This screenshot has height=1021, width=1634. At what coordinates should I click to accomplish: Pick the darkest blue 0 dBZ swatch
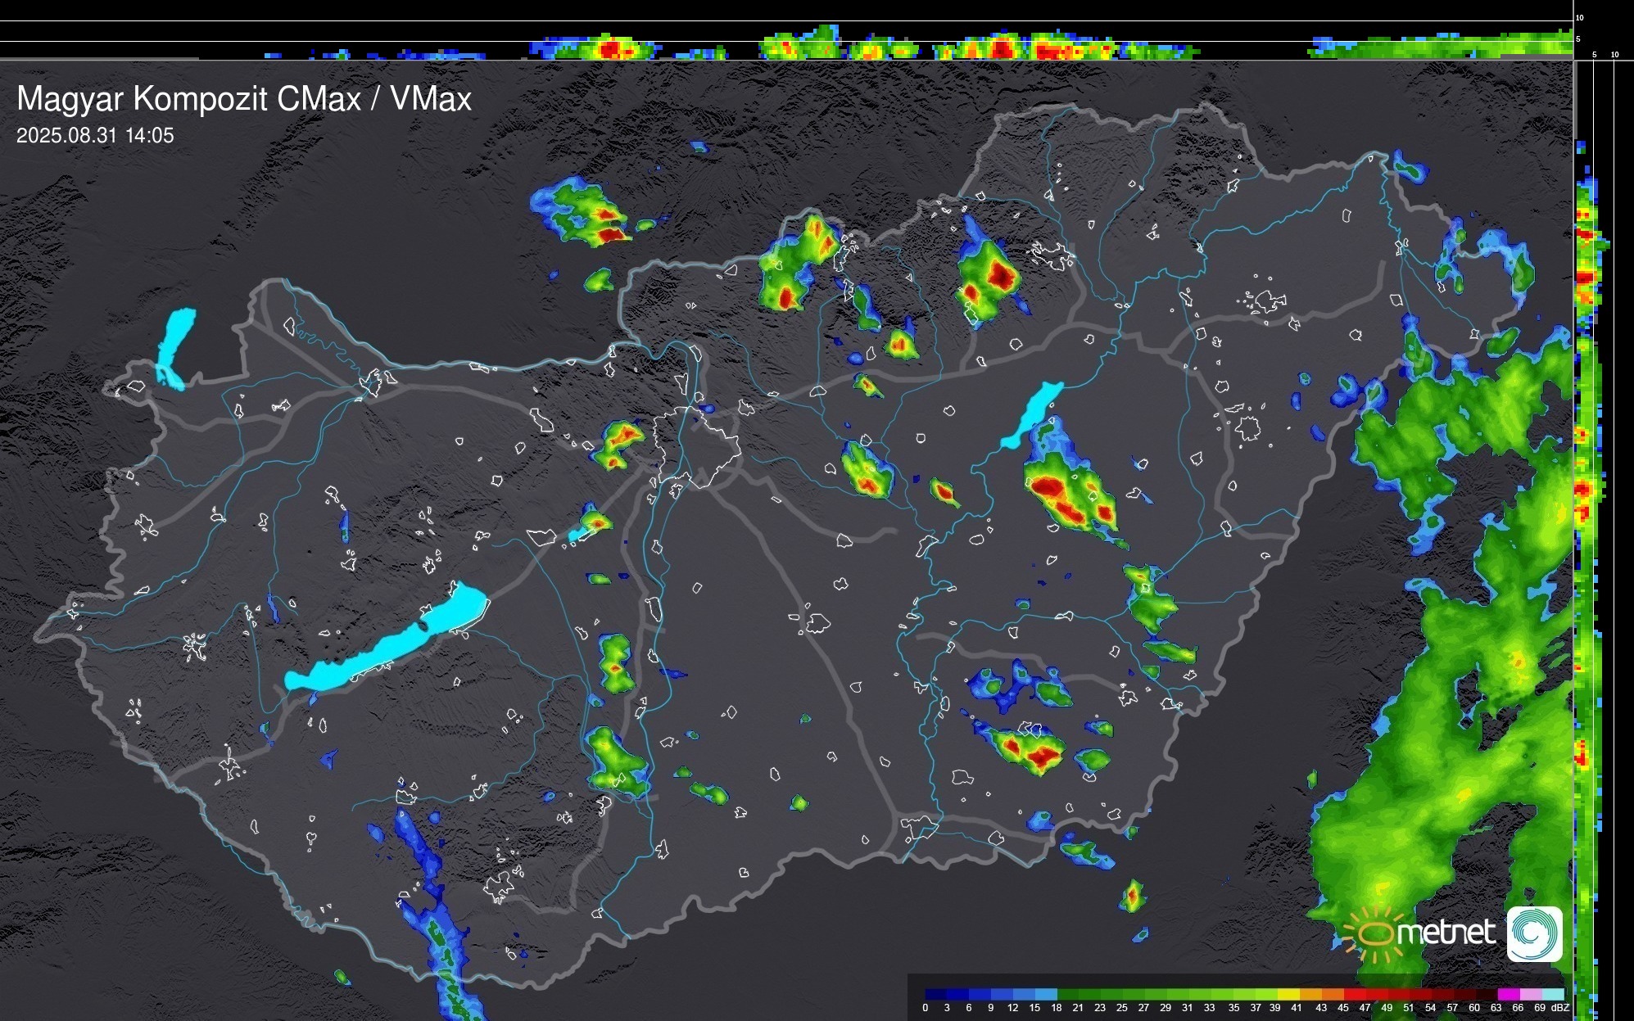point(935,994)
